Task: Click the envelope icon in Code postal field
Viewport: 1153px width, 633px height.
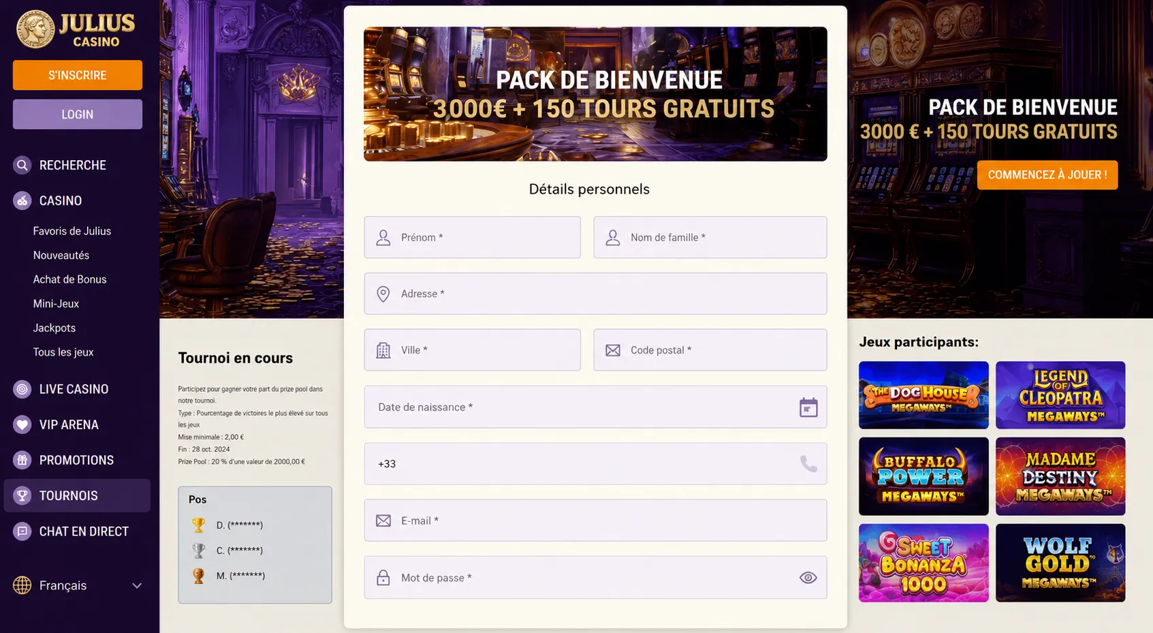Action: [613, 350]
